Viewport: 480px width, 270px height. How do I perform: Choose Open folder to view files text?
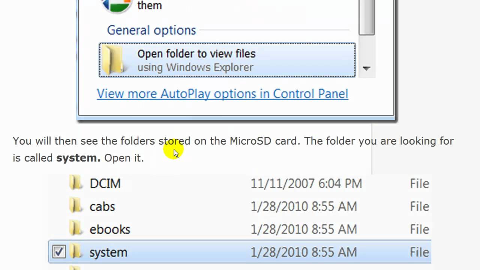coord(196,54)
